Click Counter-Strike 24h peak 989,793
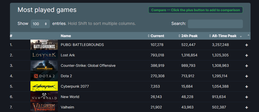Viewport: 259px width, 112px height. [x=188, y=66]
